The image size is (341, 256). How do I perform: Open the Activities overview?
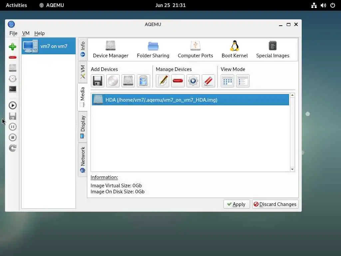pyautogui.click(x=16, y=5)
